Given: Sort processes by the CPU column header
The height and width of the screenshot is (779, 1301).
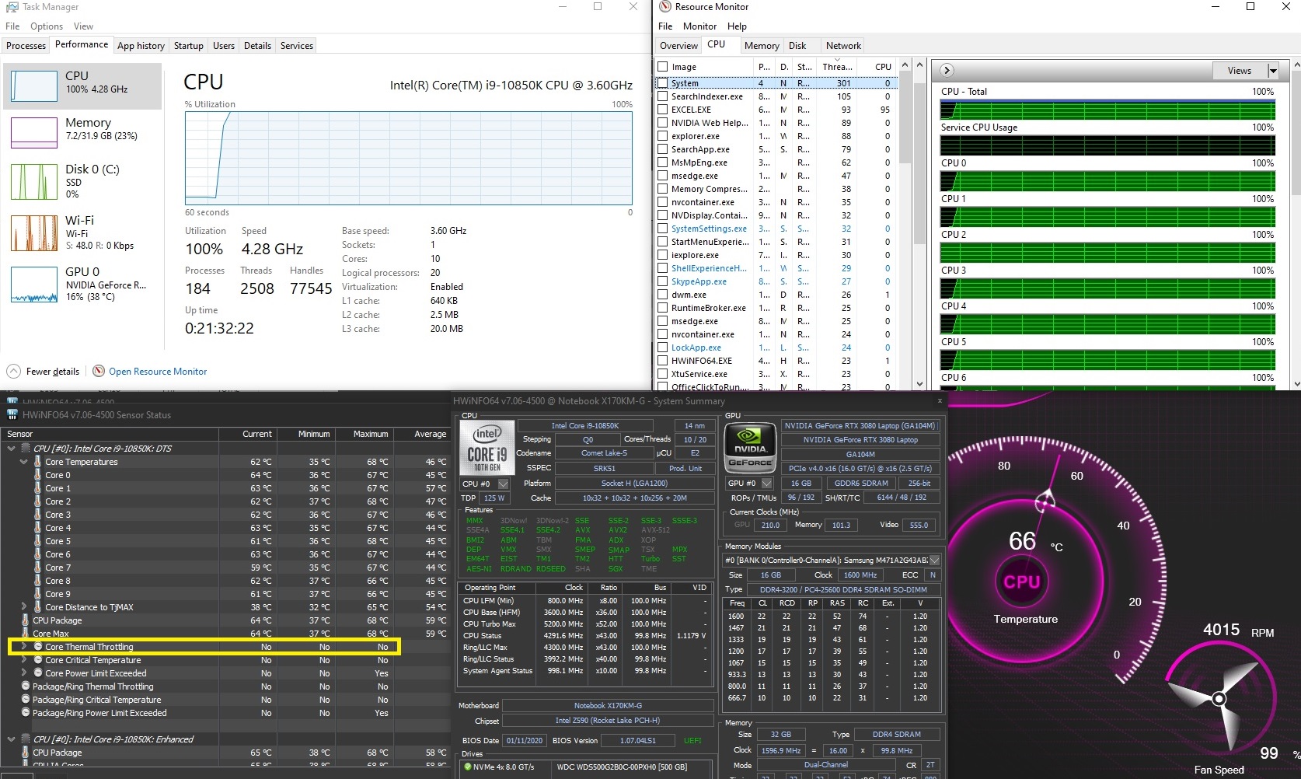Looking at the screenshot, I should tap(878, 67).
